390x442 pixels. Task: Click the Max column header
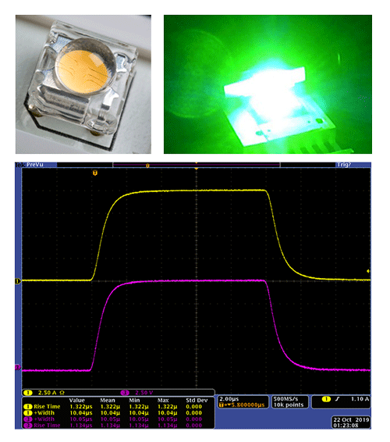pos(163,401)
